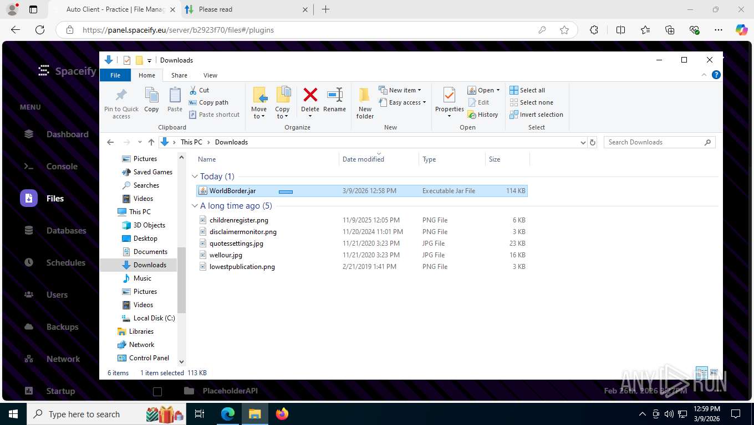Sort by Date modified column

[x=379, y=159]
